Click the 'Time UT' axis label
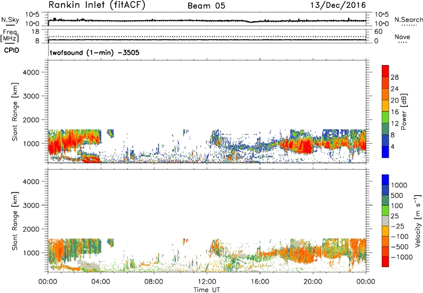 [207, 290]
